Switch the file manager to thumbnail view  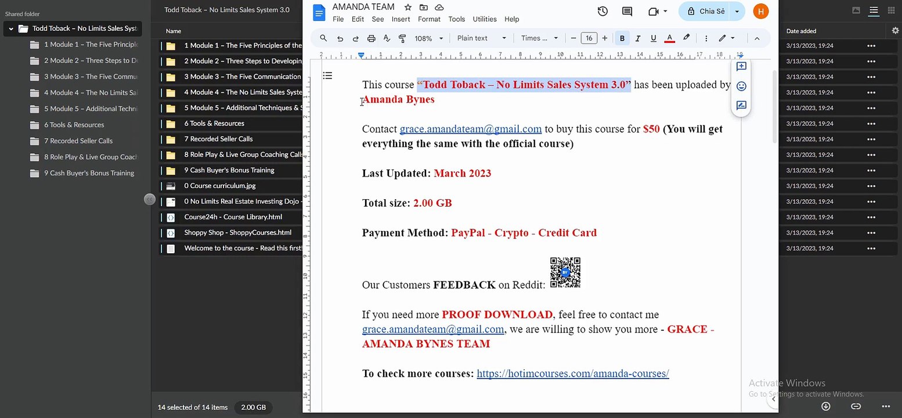pyautogui.click(x=856, y=10)
